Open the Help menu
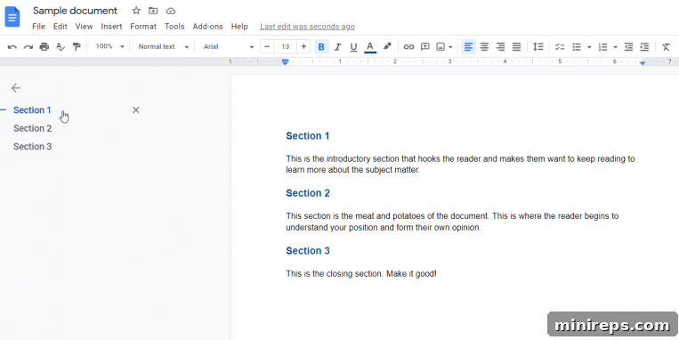Screen dimensions: 679x340 pos(239,27)
